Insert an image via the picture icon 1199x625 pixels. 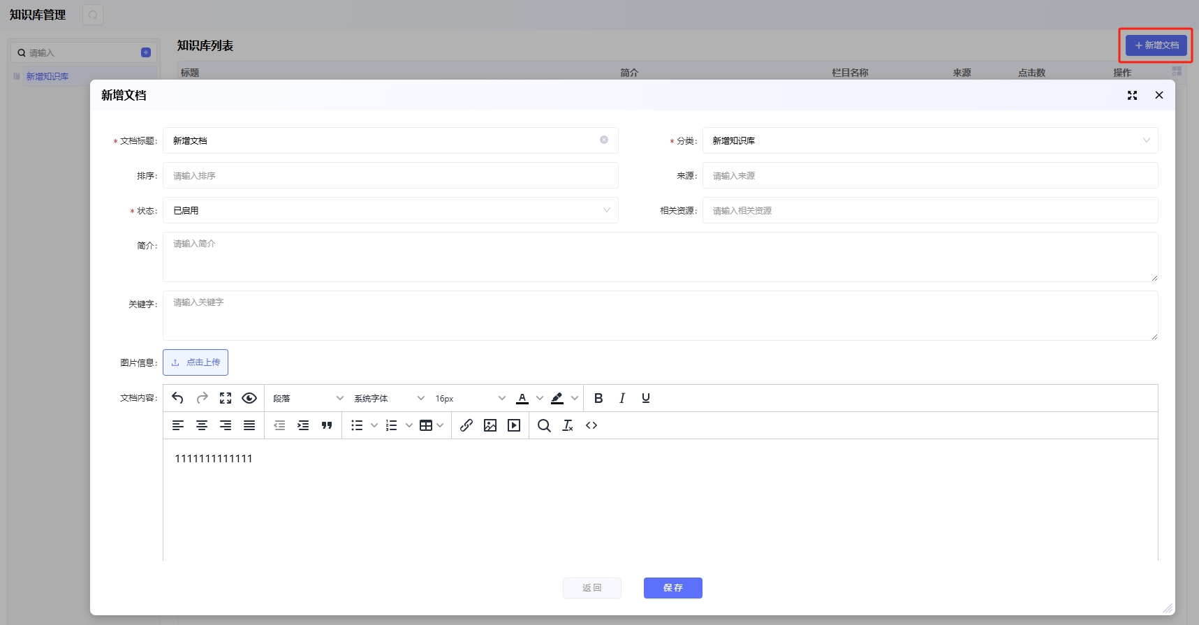tap(490, 425)
